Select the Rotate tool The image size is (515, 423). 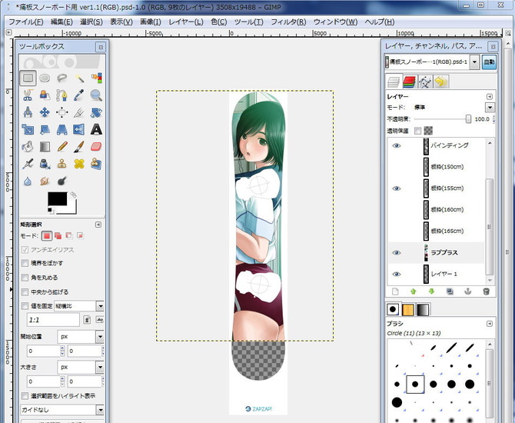tap(96, 112)
